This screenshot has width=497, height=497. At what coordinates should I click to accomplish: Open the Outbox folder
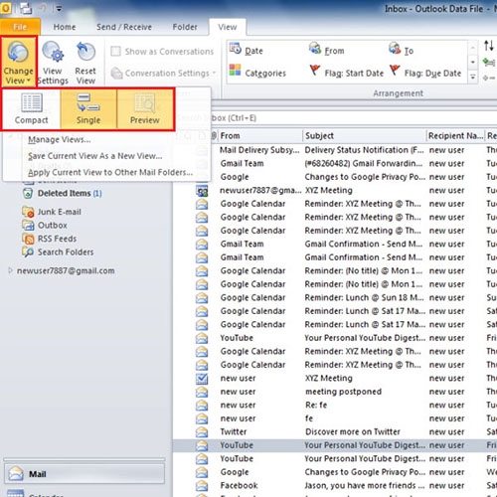45,226
